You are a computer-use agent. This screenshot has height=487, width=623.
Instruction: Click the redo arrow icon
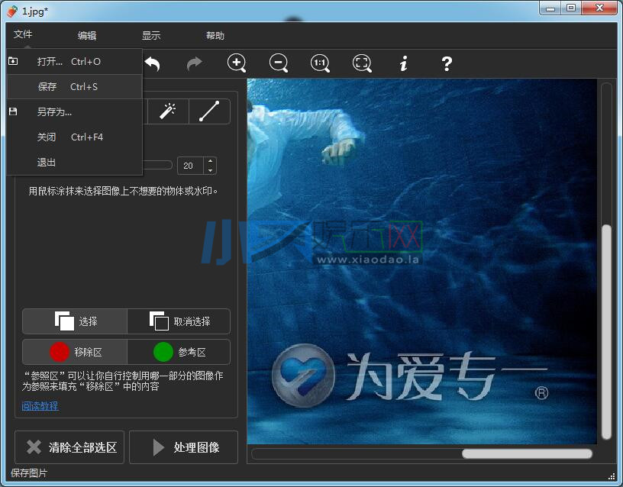click(x=195, y=64)
